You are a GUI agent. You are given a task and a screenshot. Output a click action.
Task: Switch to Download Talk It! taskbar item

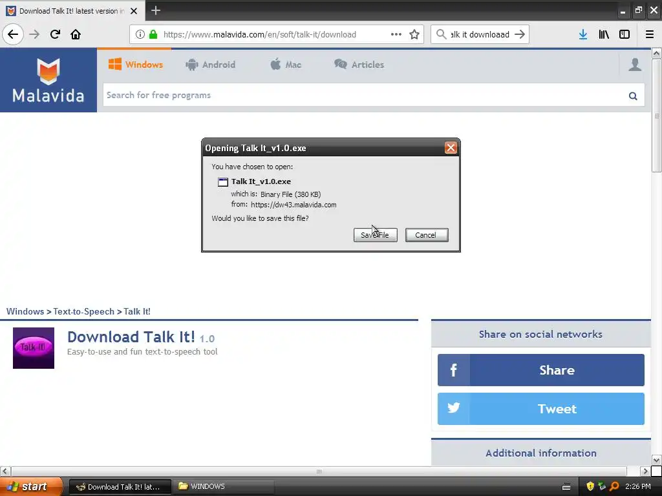pos(120,487)
